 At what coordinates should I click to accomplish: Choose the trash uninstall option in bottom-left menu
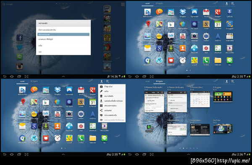112,96
